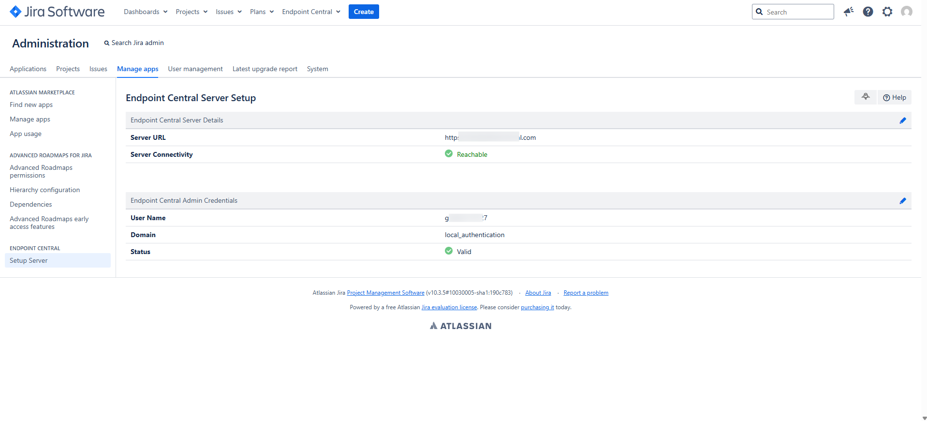The height and width of the screenshot is (421, 927).
Task: Follow the About Jira link
Action: point(538,293)
